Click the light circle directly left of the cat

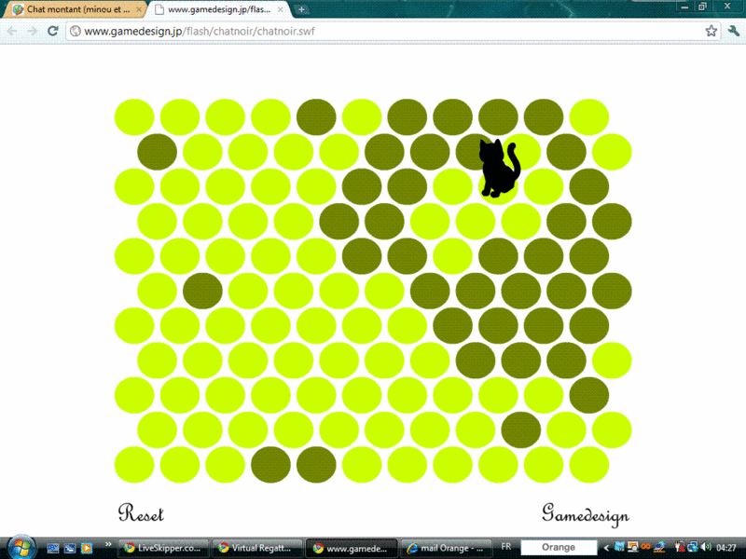(452, 186)
